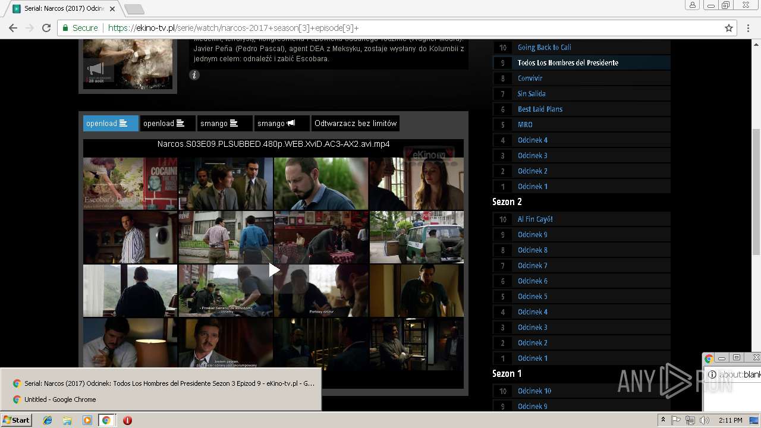Switch to Serial: Narcos Chrome window entry
Image resolution: width=761 pixels, height=428 pixels.
tap(161, 383)
